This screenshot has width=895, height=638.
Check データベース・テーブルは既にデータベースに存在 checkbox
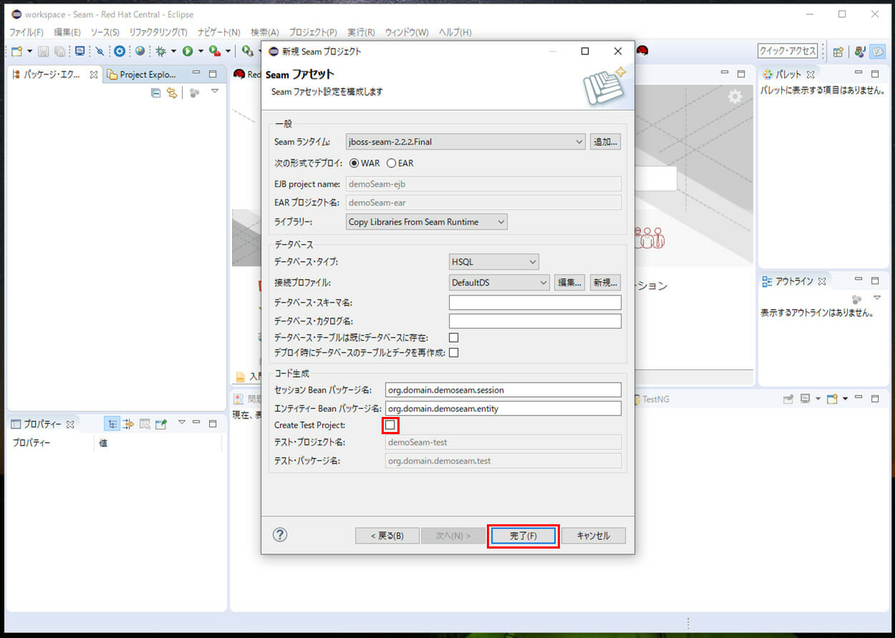453,338
